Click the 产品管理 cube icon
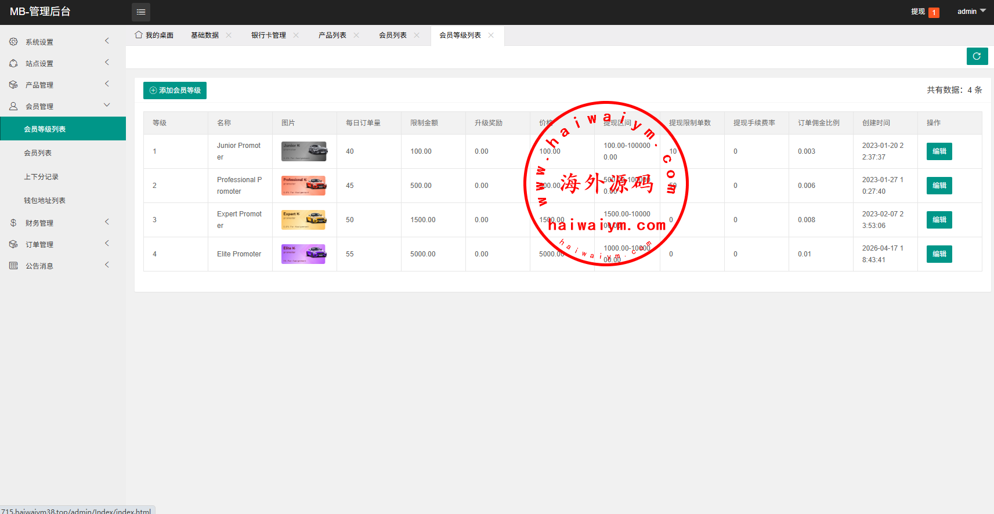This screenshot has height=514, width=994. point(13,85)
